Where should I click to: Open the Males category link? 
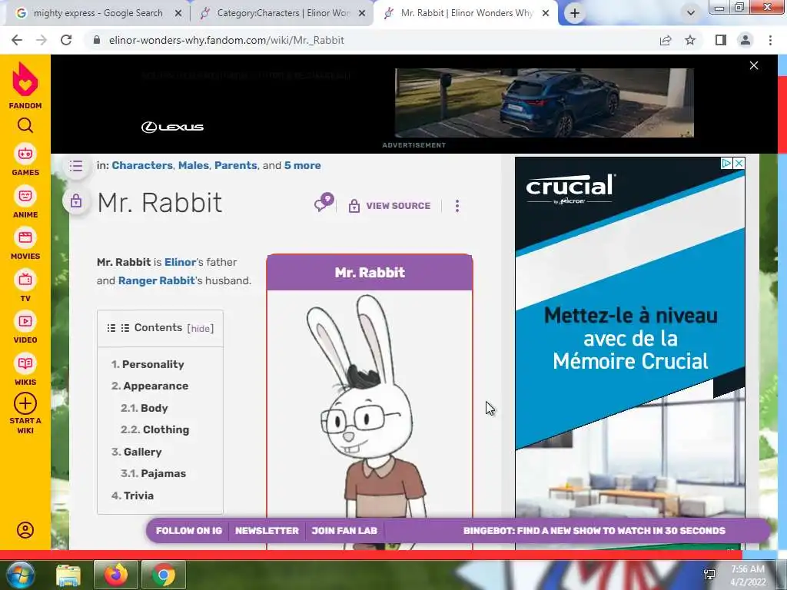click(193, 166)
